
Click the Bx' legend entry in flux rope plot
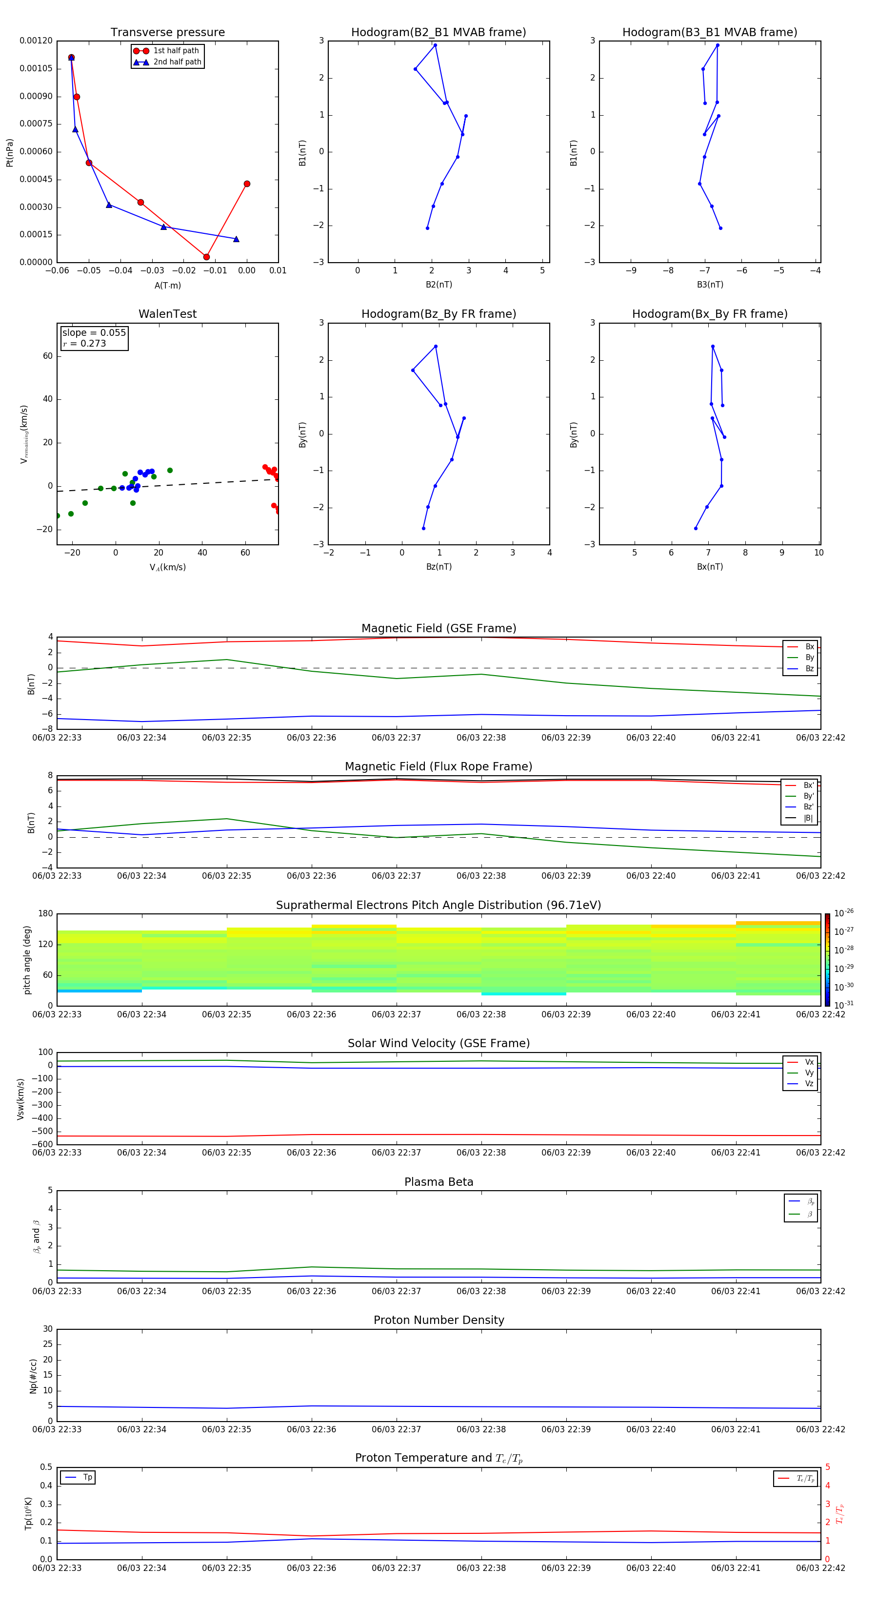pos(799,785)
